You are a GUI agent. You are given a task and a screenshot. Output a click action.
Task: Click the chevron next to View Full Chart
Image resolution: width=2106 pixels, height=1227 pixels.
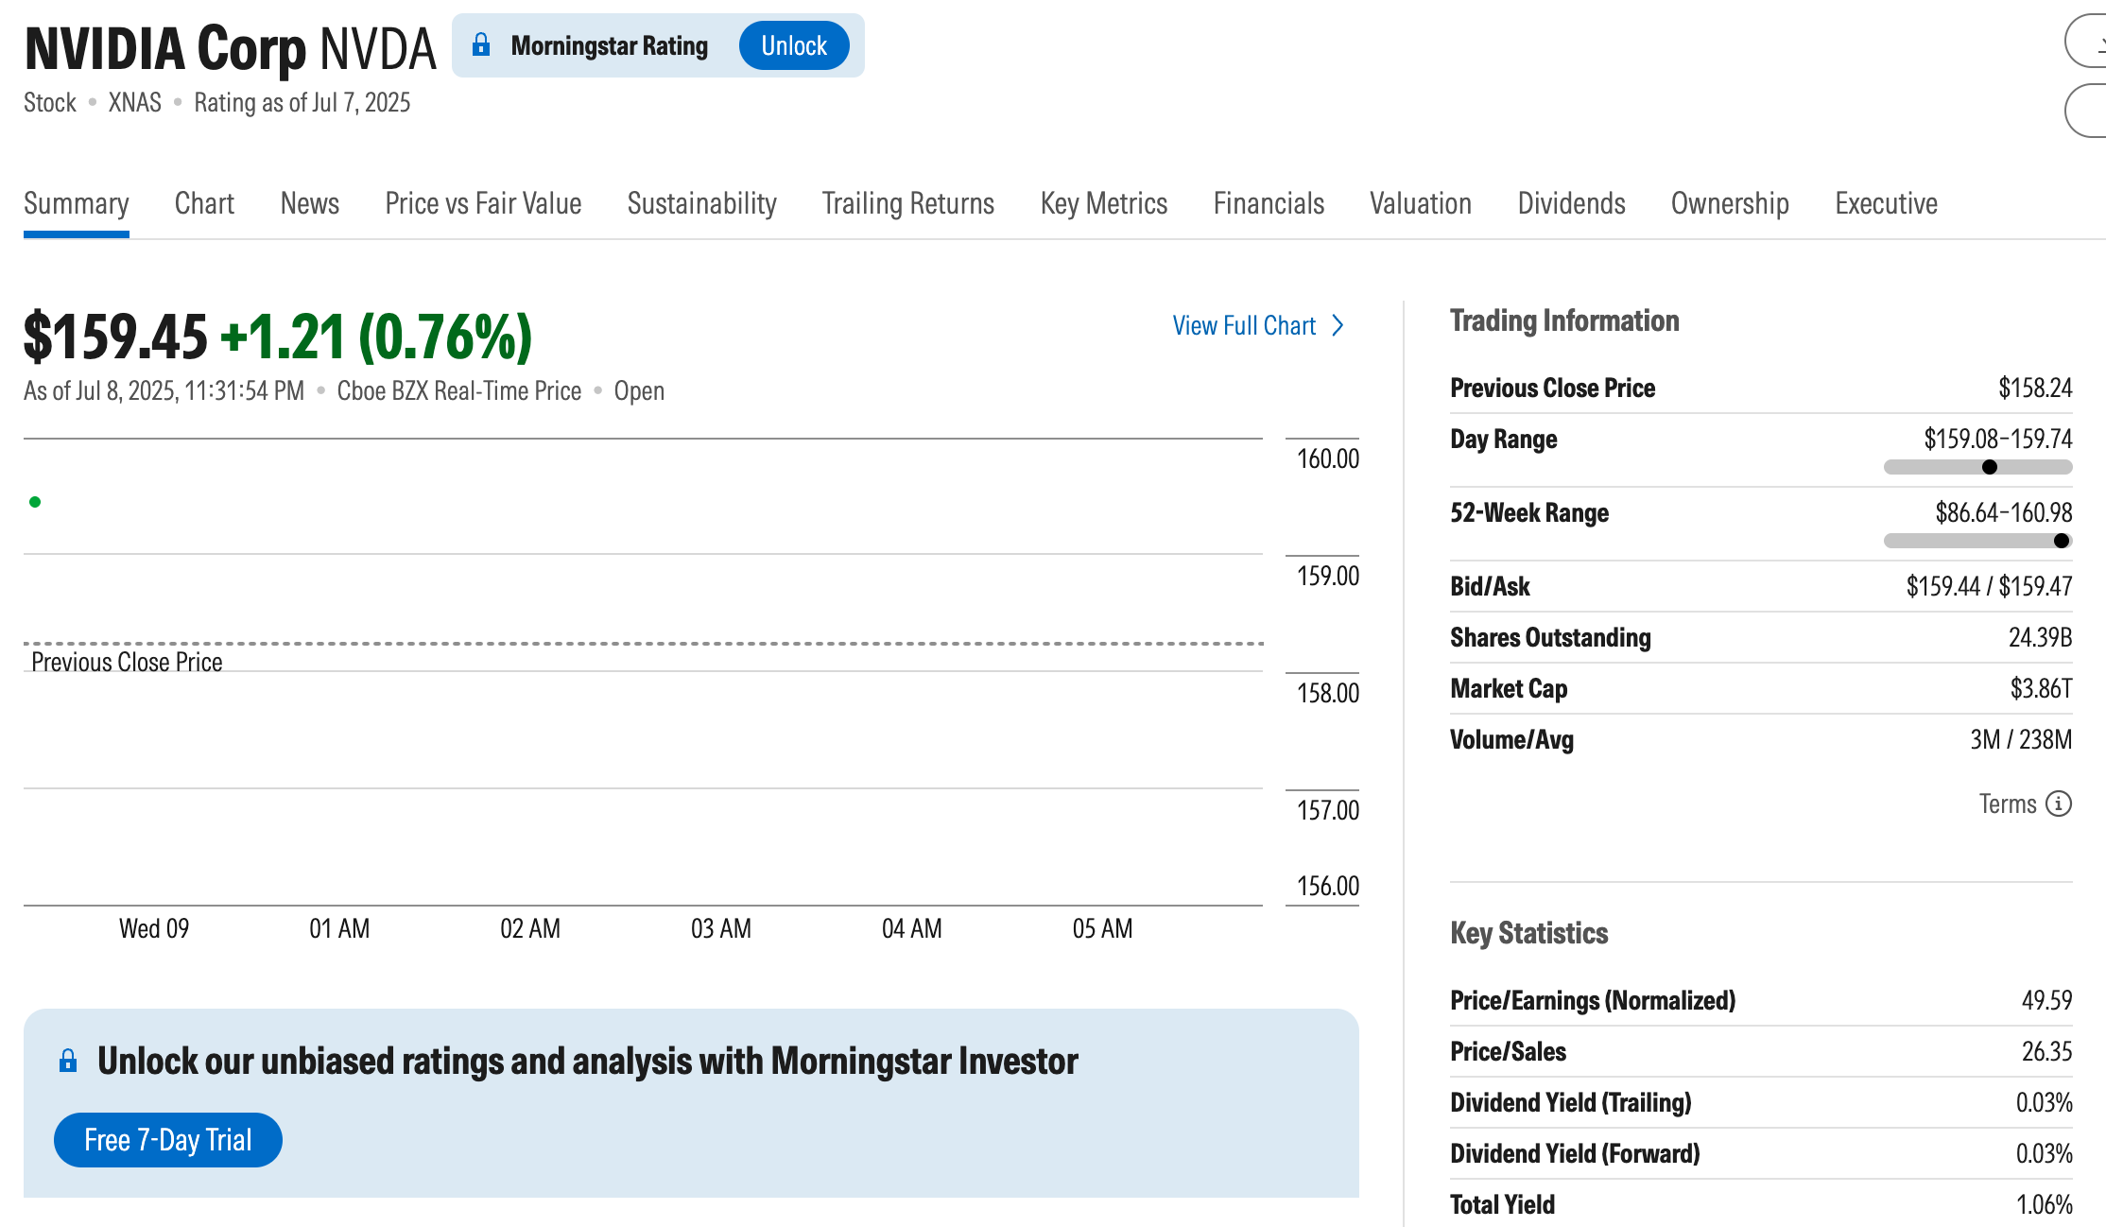point(1338,325)
